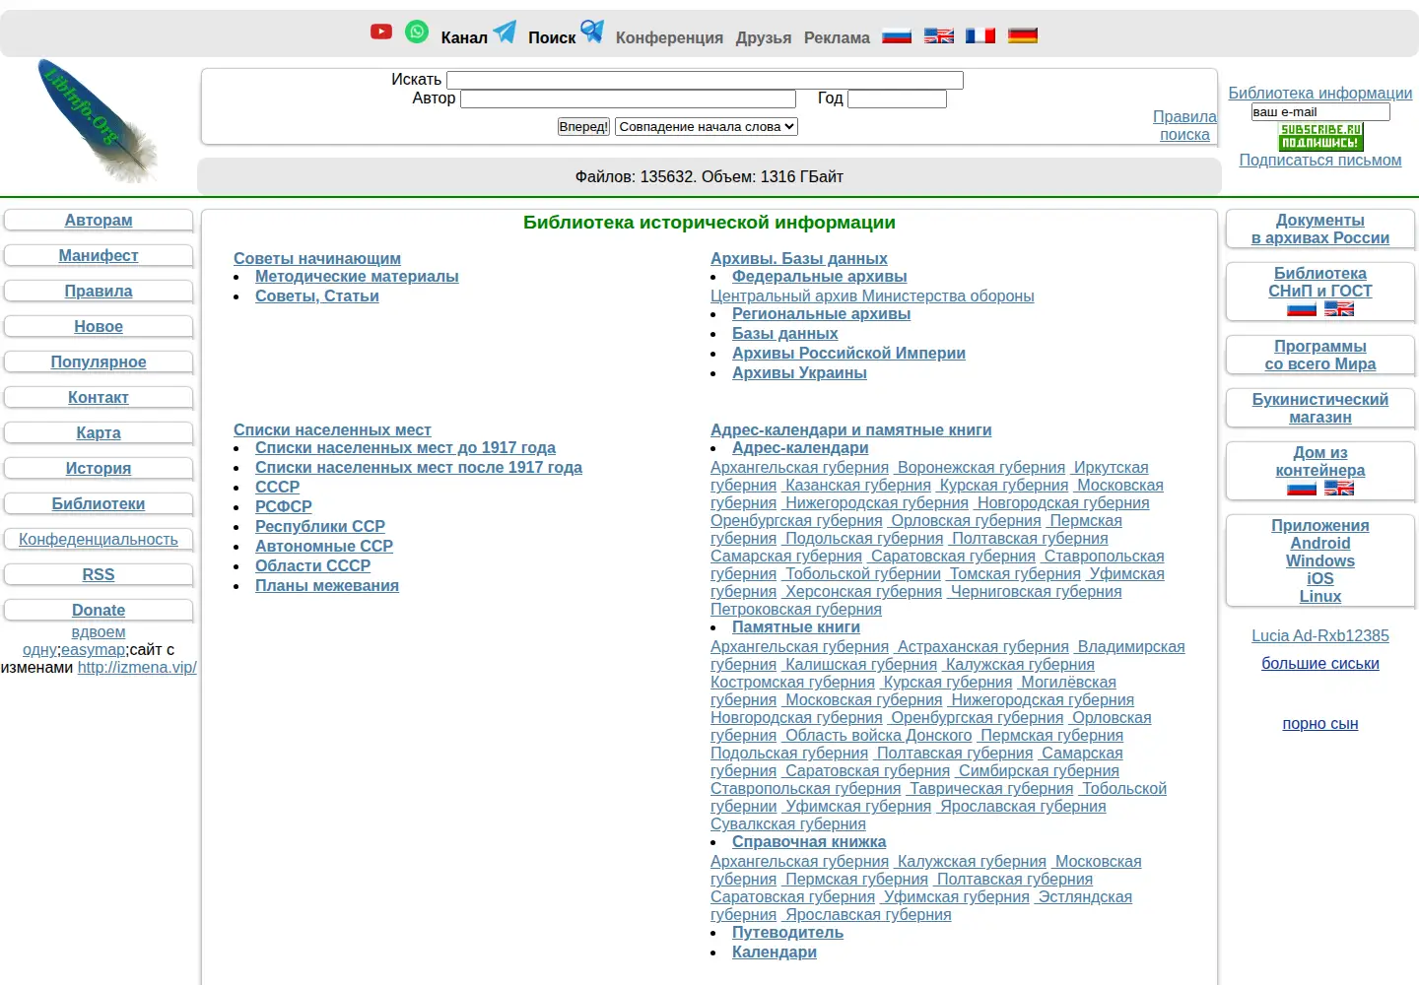Open Новое in left menu
Screen dimensions: 1419x985
[x=99, y=327]
